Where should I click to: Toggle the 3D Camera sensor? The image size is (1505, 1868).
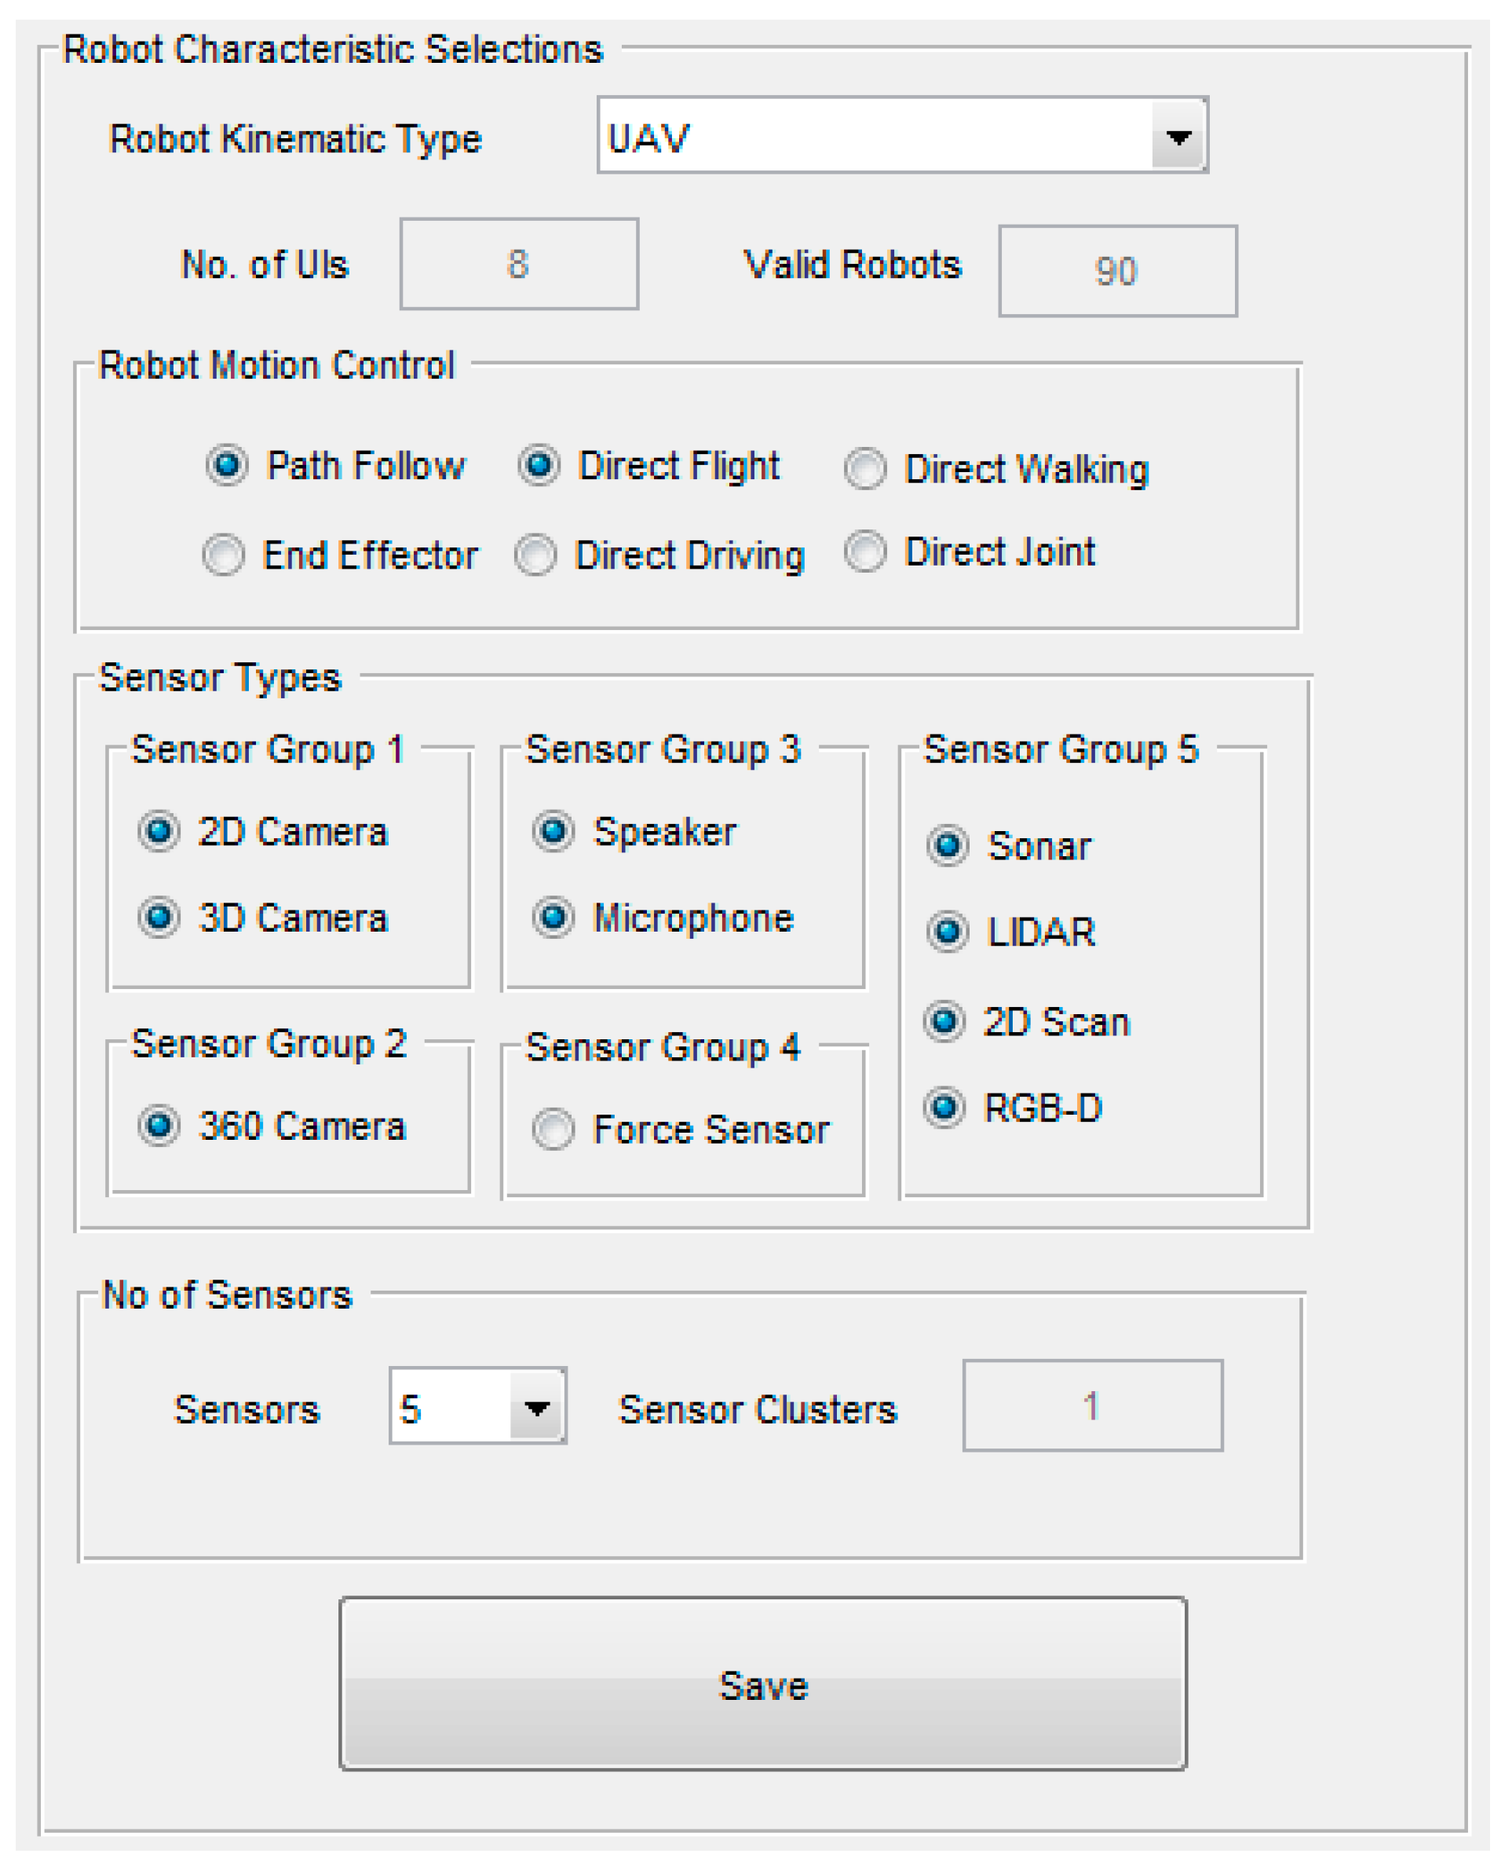pos(159,917)
